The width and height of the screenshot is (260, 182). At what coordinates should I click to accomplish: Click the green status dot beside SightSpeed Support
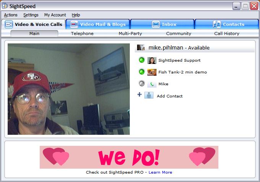click(142, 60)
